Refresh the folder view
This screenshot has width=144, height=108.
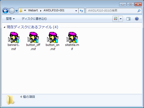click(x=81, y=11)
